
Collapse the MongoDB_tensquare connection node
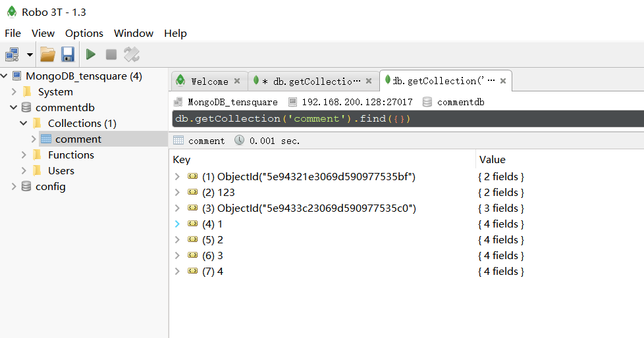tap(4, 76)
